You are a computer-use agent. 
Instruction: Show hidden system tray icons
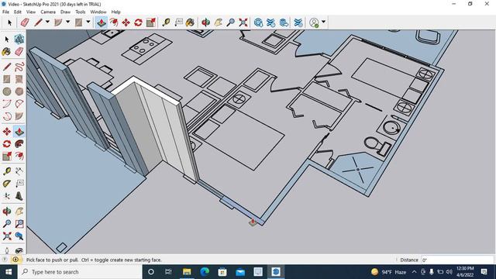click(x=414, y=272)
